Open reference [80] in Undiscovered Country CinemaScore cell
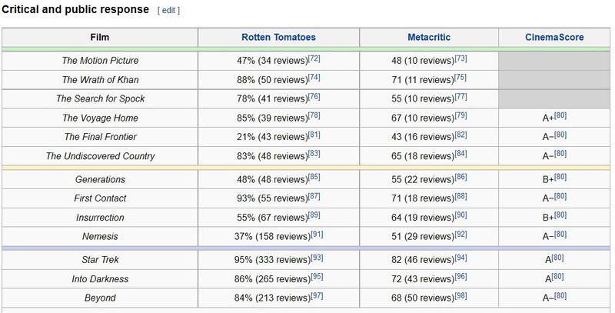 (x=560, y=154)
